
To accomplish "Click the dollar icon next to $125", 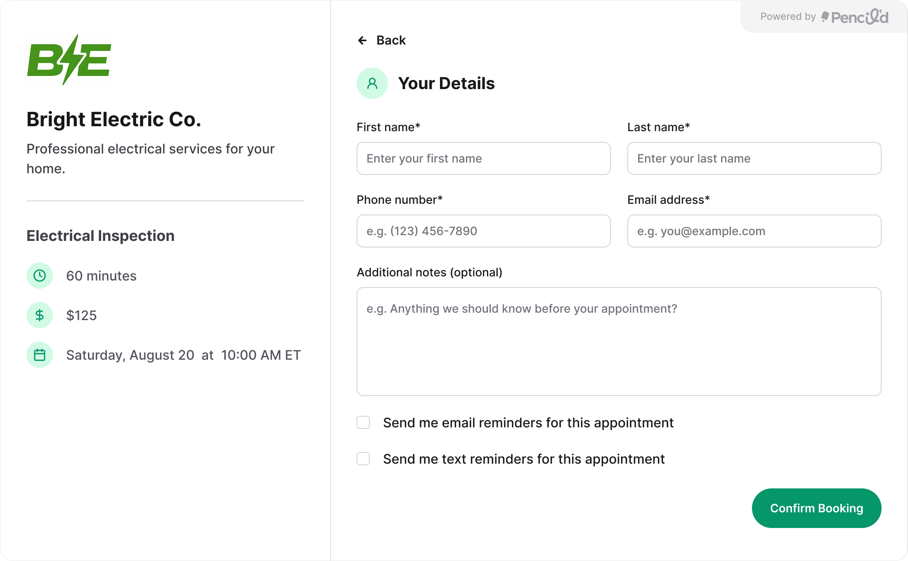I will pos(40,315).
